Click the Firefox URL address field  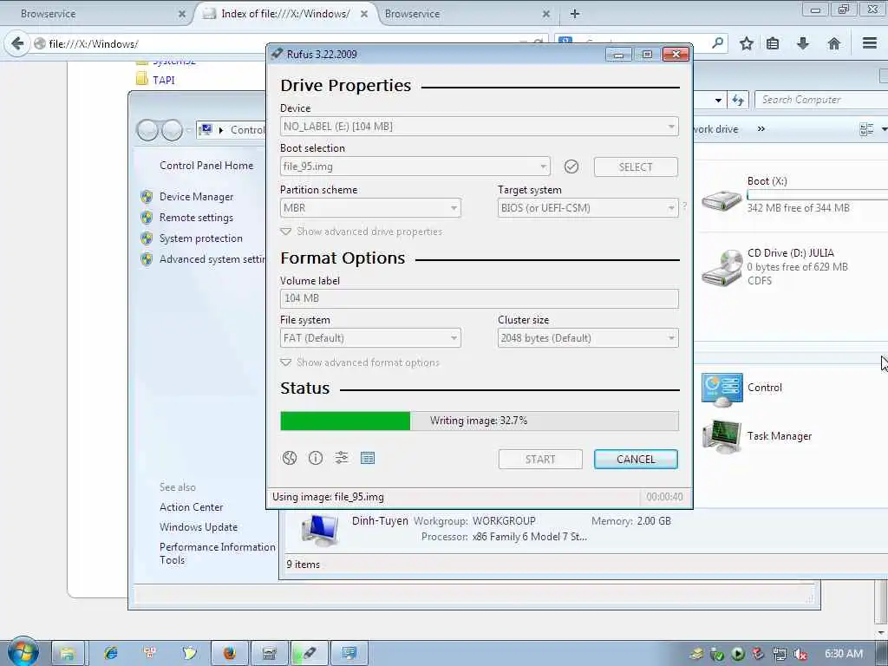284,43
